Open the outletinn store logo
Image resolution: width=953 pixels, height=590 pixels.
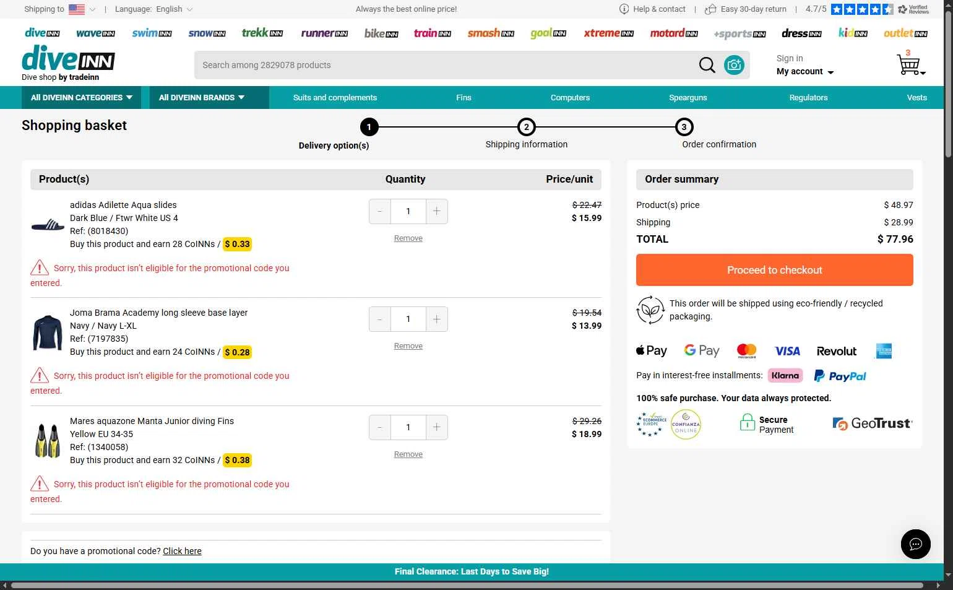pos(905,33)
